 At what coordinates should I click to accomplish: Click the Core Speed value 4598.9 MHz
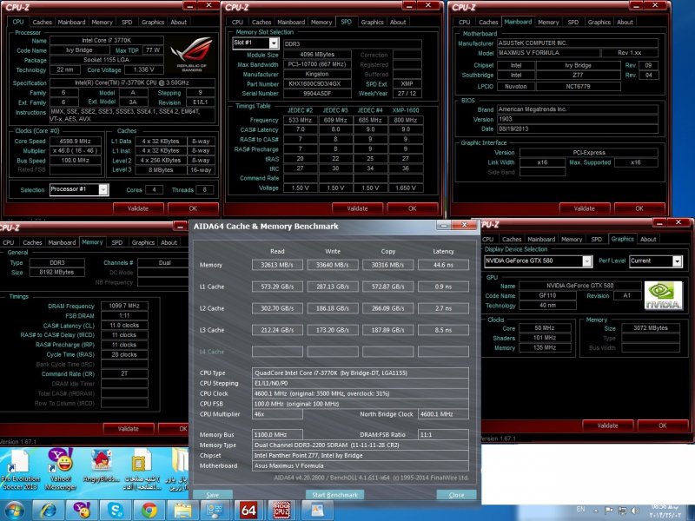76,142
